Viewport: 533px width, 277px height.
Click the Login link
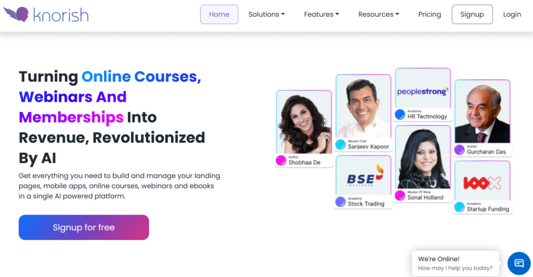pyautogui.click(x=512, y=14)
